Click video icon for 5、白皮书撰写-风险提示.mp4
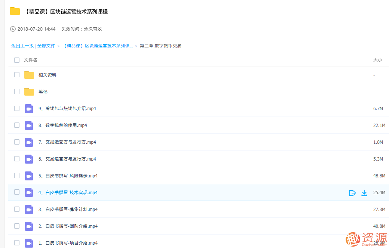 29,176
